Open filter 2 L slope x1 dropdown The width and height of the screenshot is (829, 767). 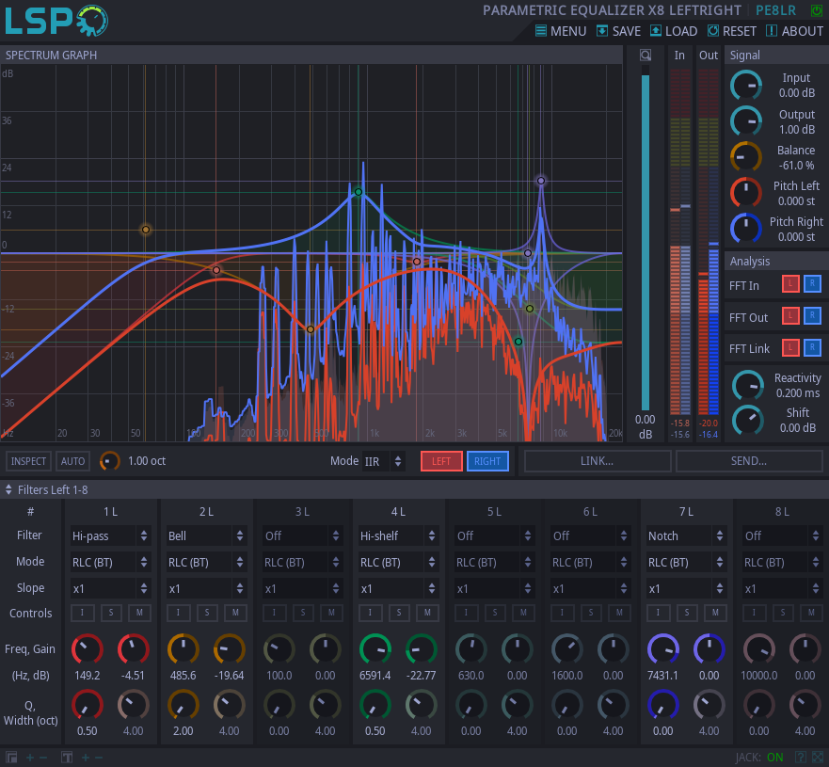(207, 589)
